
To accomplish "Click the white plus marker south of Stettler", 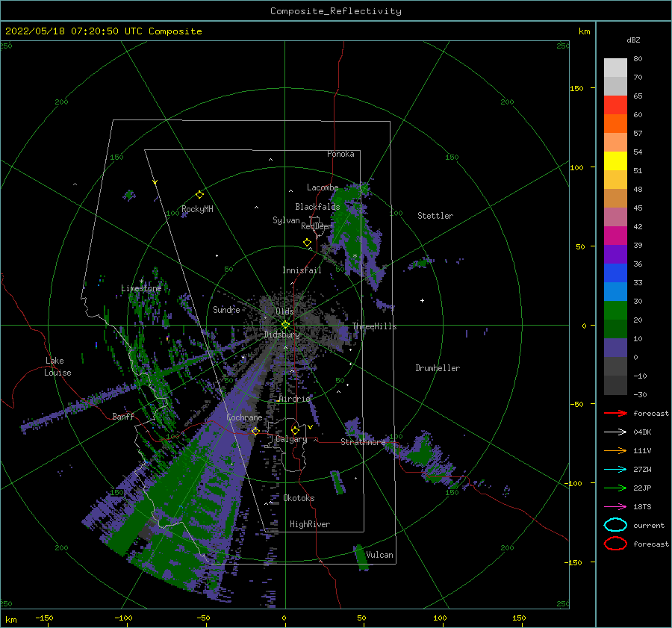I will click(x=422, y=300).
